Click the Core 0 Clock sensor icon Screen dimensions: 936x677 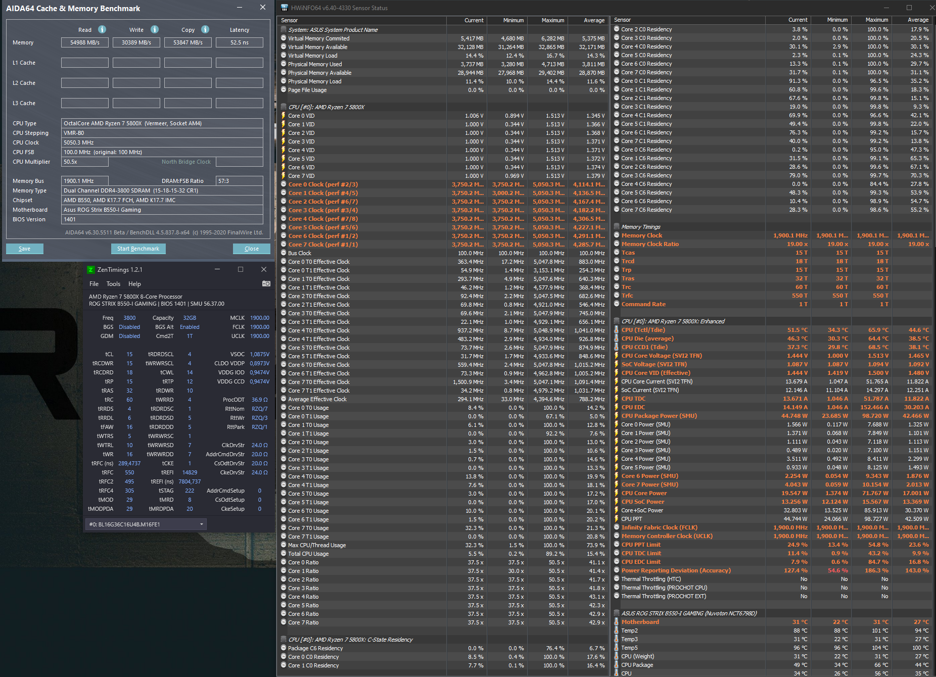(x=284, y=184)
